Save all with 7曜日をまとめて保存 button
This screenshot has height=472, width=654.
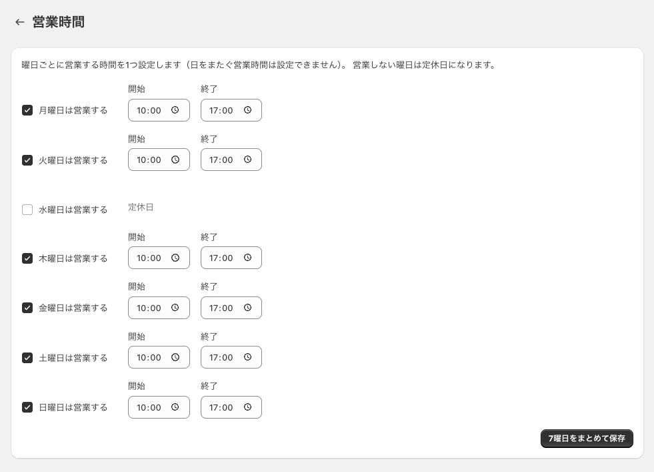[x=587, y=439]
